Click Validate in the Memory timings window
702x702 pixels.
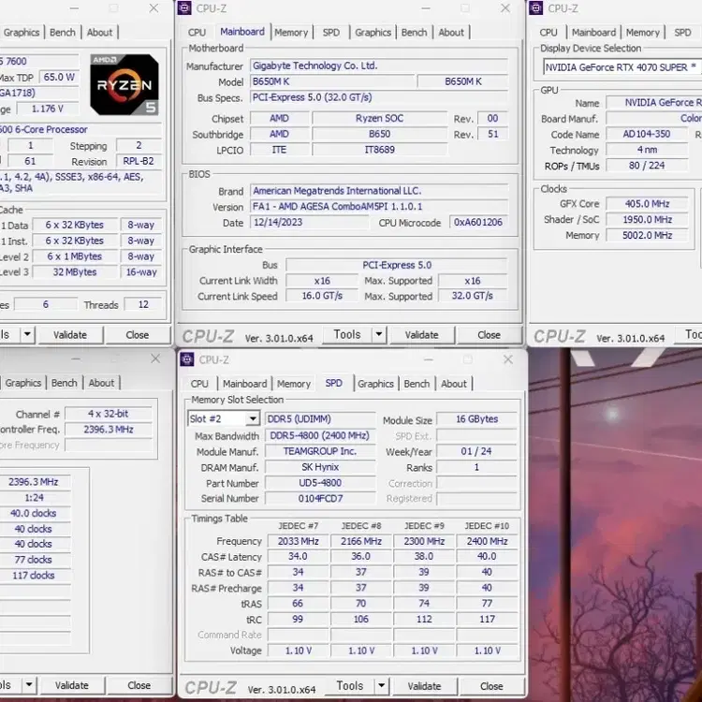tap(72, 685)
